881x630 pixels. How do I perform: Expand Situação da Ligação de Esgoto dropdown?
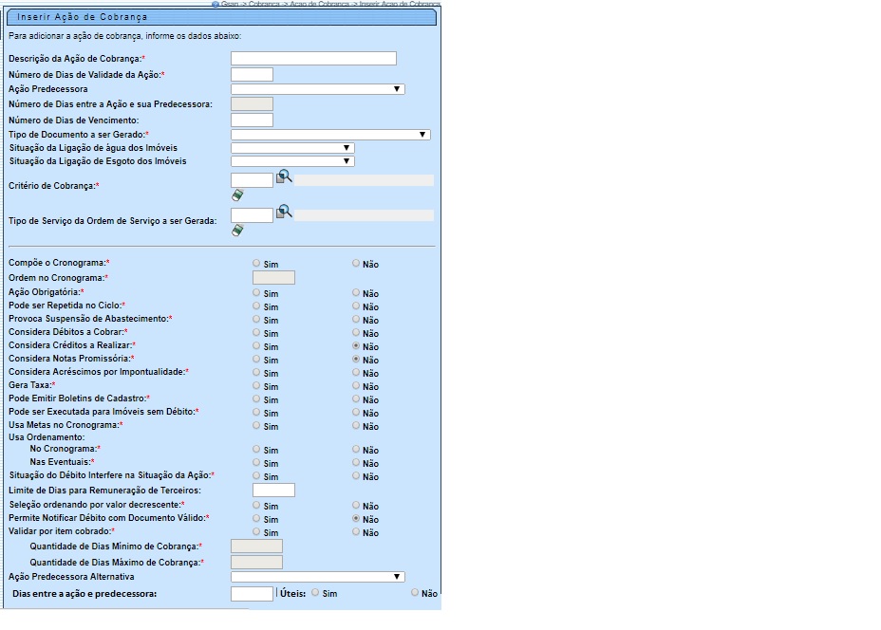[x=292, y=161]
